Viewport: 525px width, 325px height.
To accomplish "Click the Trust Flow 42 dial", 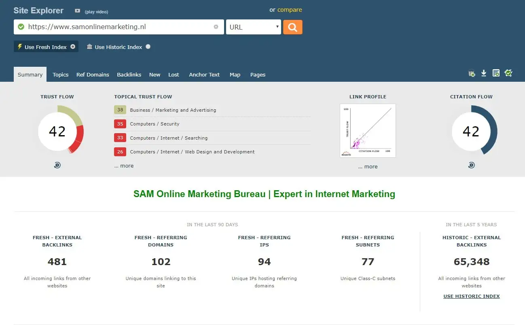I will point(57,131).
